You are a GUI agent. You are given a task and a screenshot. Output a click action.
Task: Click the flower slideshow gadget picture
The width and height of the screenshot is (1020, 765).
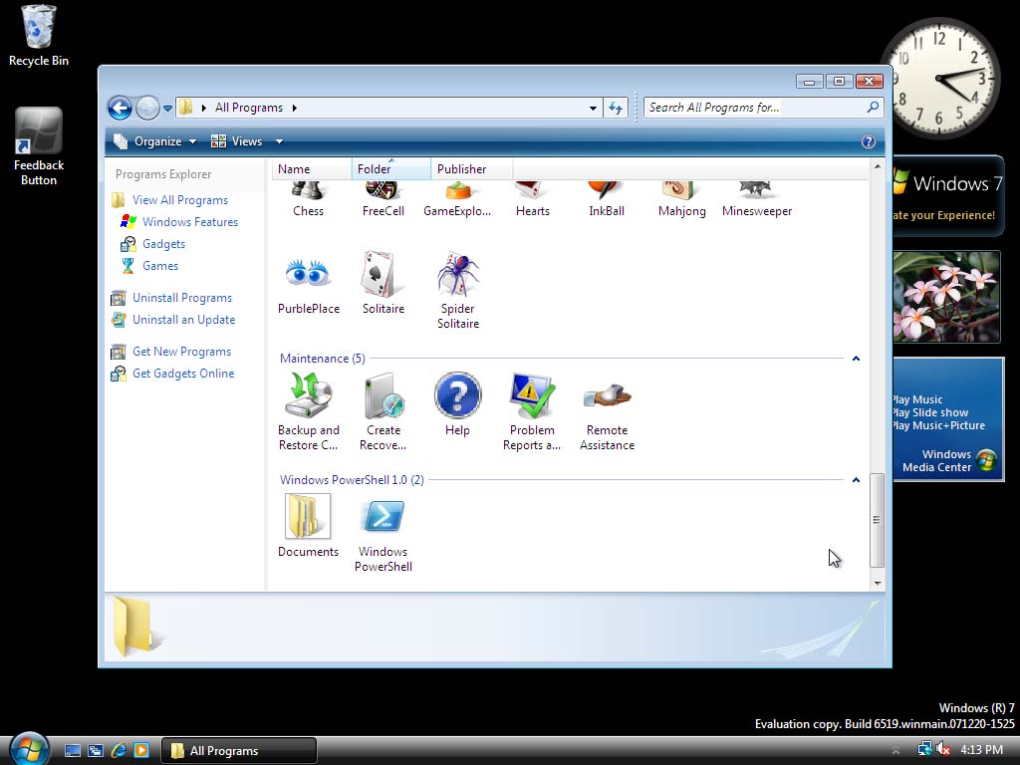point(946,297)
